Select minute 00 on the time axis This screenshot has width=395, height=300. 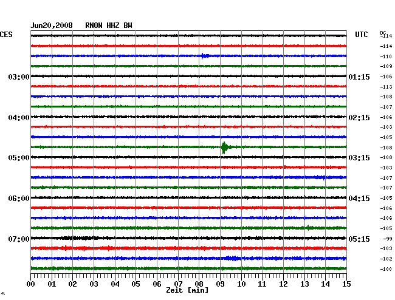[x=31, y=284]
